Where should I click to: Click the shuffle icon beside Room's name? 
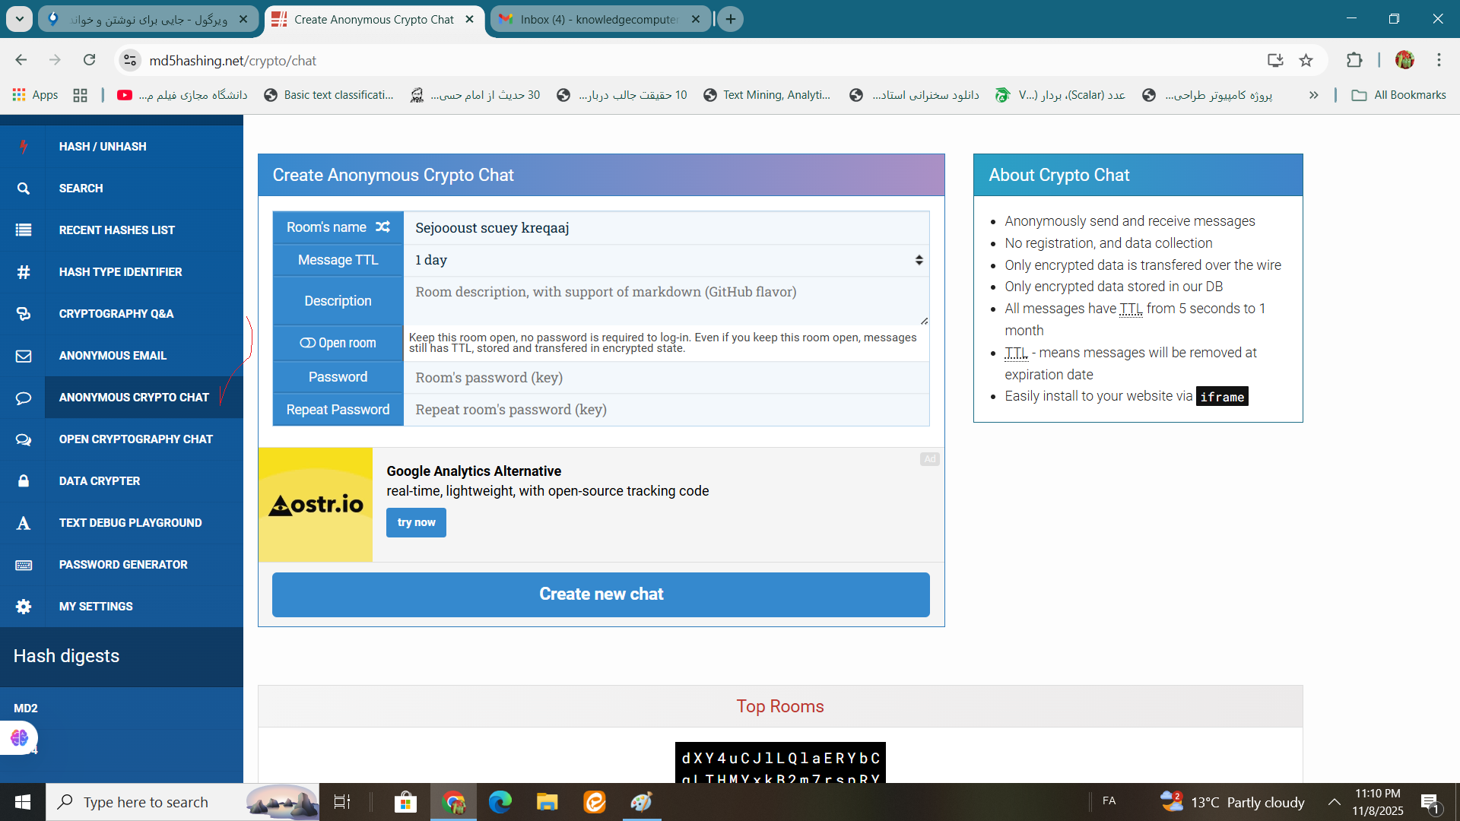coord(382,227)
